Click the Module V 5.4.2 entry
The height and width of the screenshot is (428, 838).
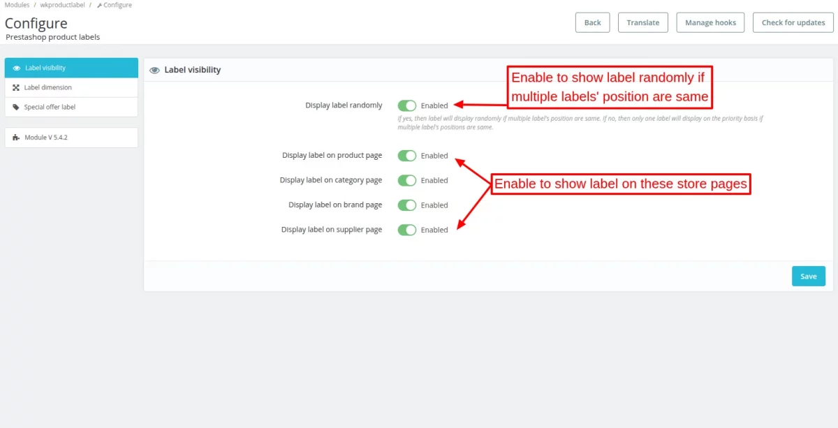(x=71, y=138)
